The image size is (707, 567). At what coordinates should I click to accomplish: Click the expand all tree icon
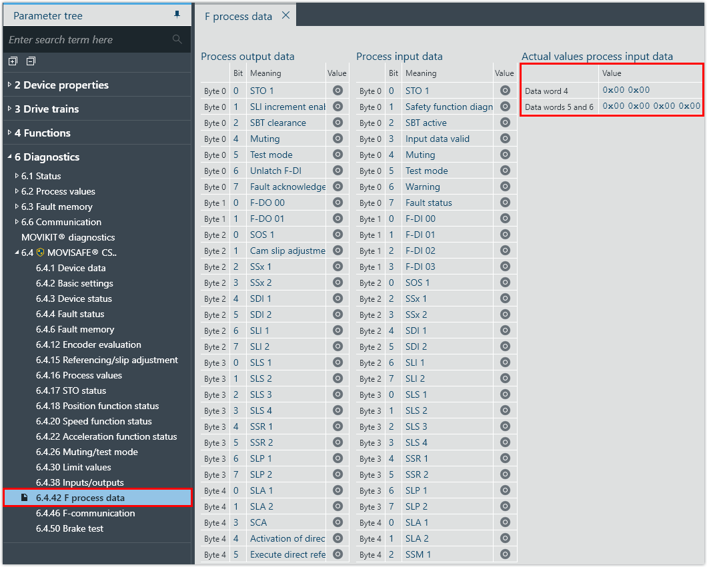click(13, 61)
